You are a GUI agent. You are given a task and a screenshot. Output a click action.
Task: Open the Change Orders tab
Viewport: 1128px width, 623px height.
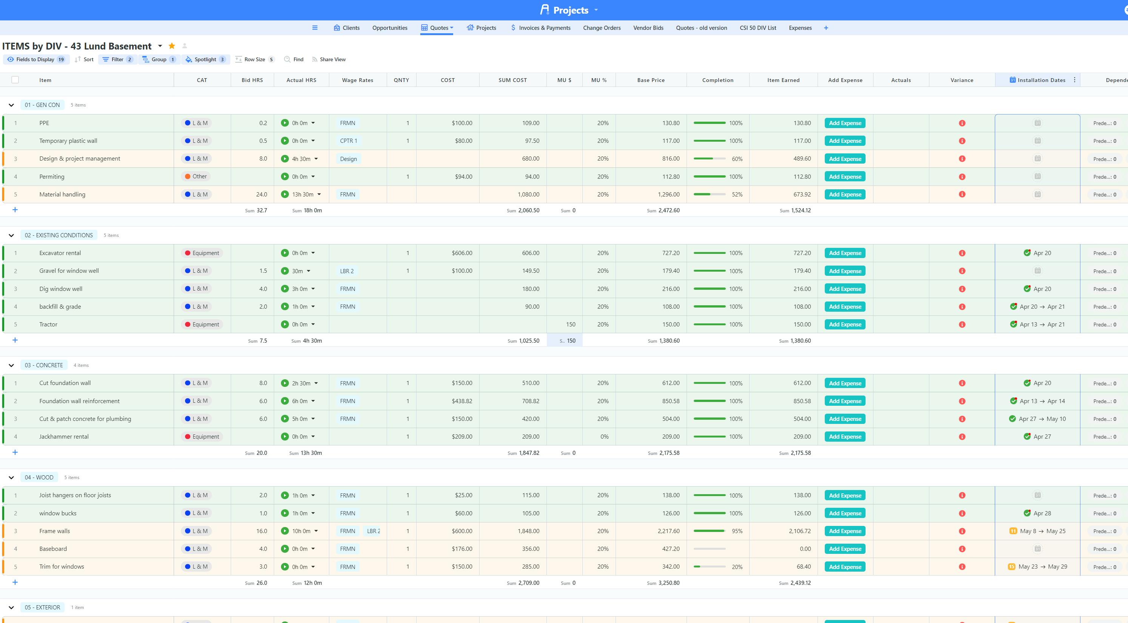click(x=602, y=28)
